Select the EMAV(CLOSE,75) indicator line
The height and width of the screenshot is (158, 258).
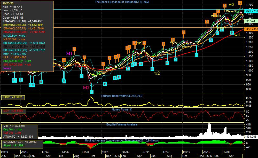click(23, 28)
